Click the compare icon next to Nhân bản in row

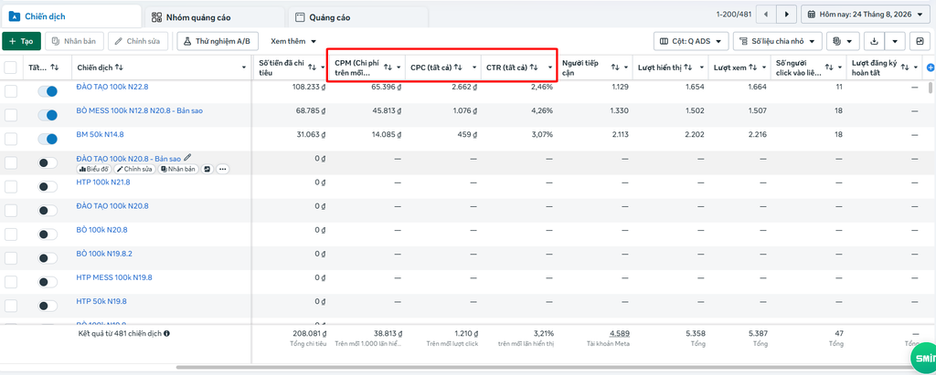click(207, 170)
